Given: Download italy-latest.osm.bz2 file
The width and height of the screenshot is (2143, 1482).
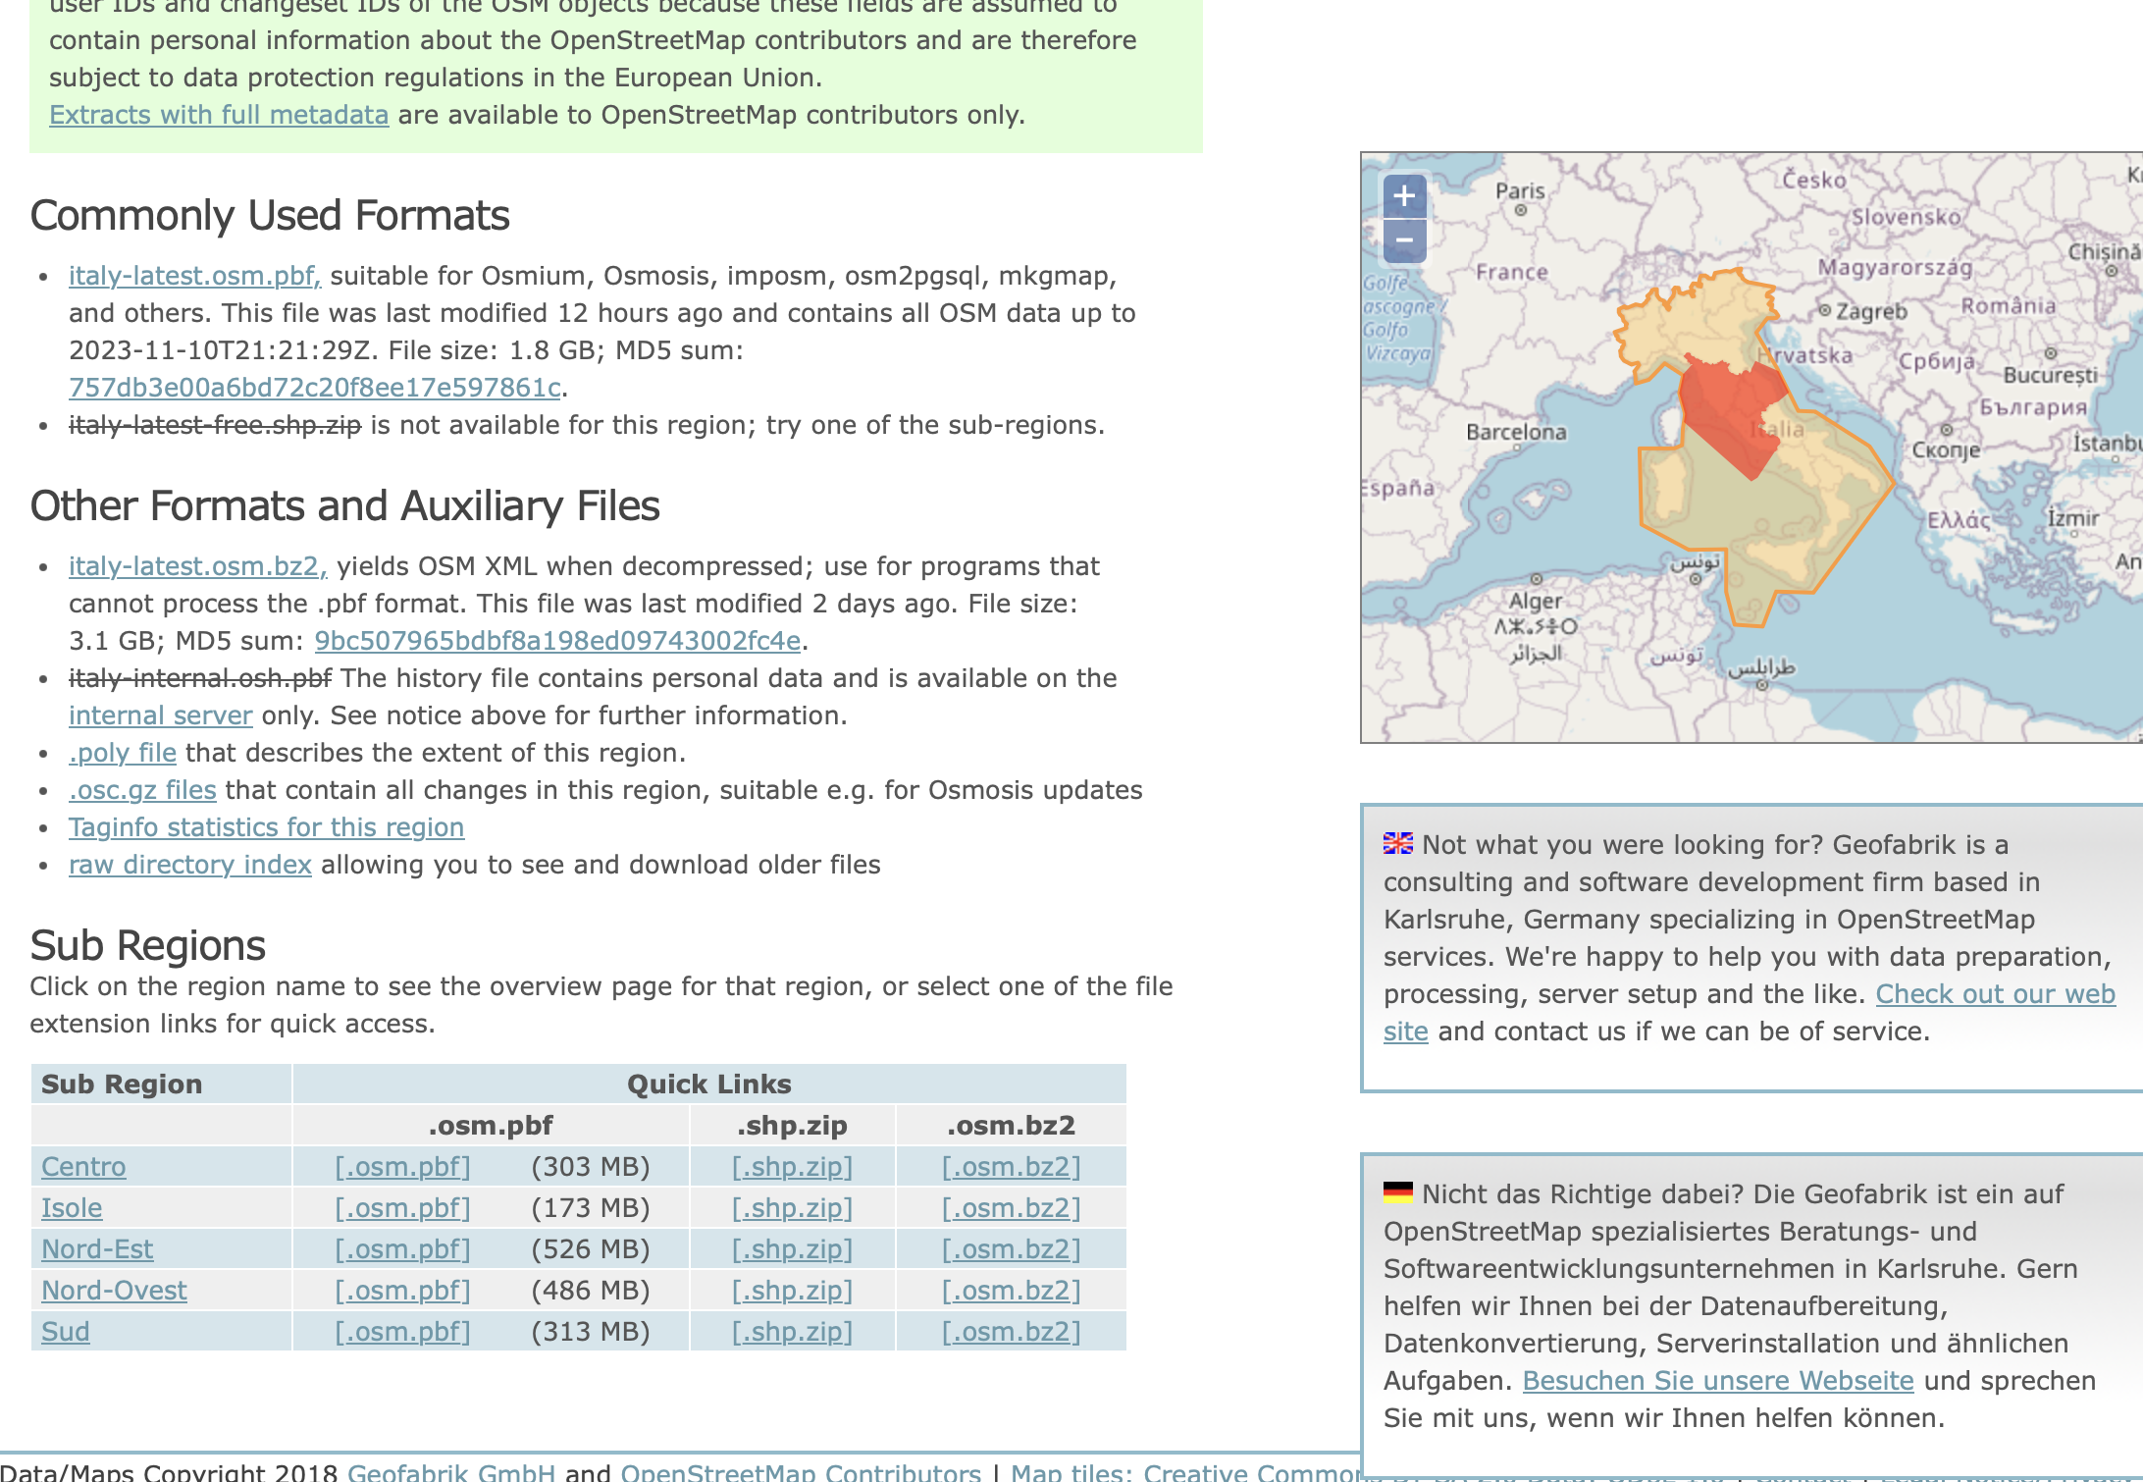Looking at the screenshot, I should click(197, 566).
